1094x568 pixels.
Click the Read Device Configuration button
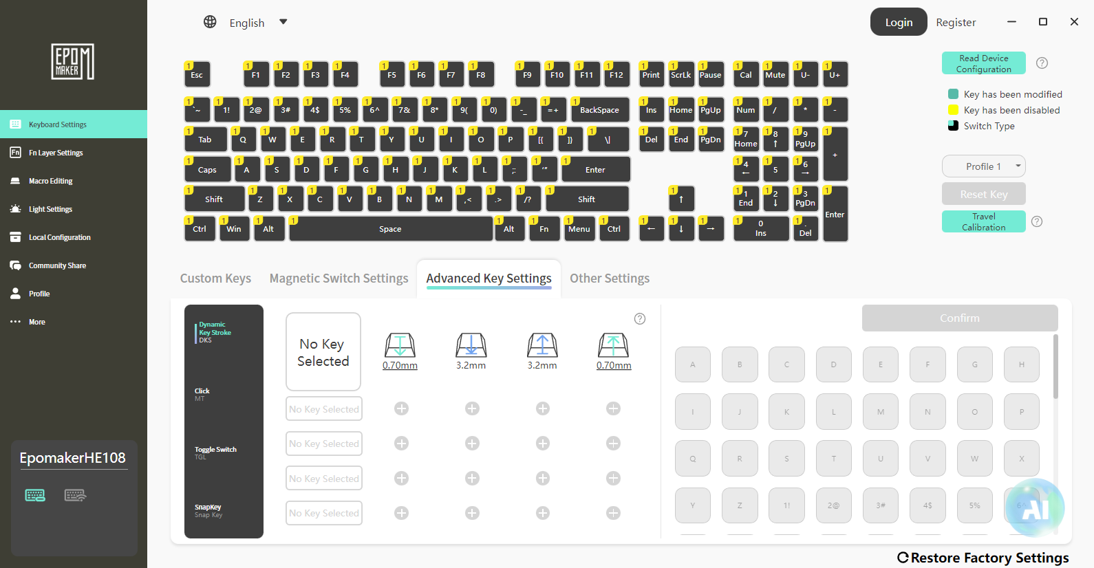pyautogui.click(x=984, y=63)
